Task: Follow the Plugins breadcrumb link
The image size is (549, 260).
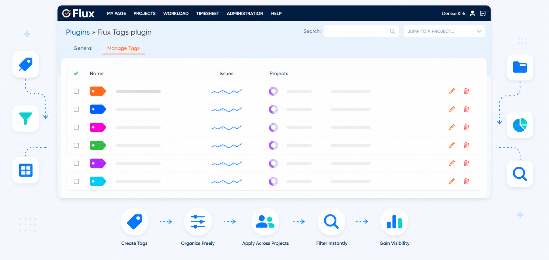Action: click(78, 32)
